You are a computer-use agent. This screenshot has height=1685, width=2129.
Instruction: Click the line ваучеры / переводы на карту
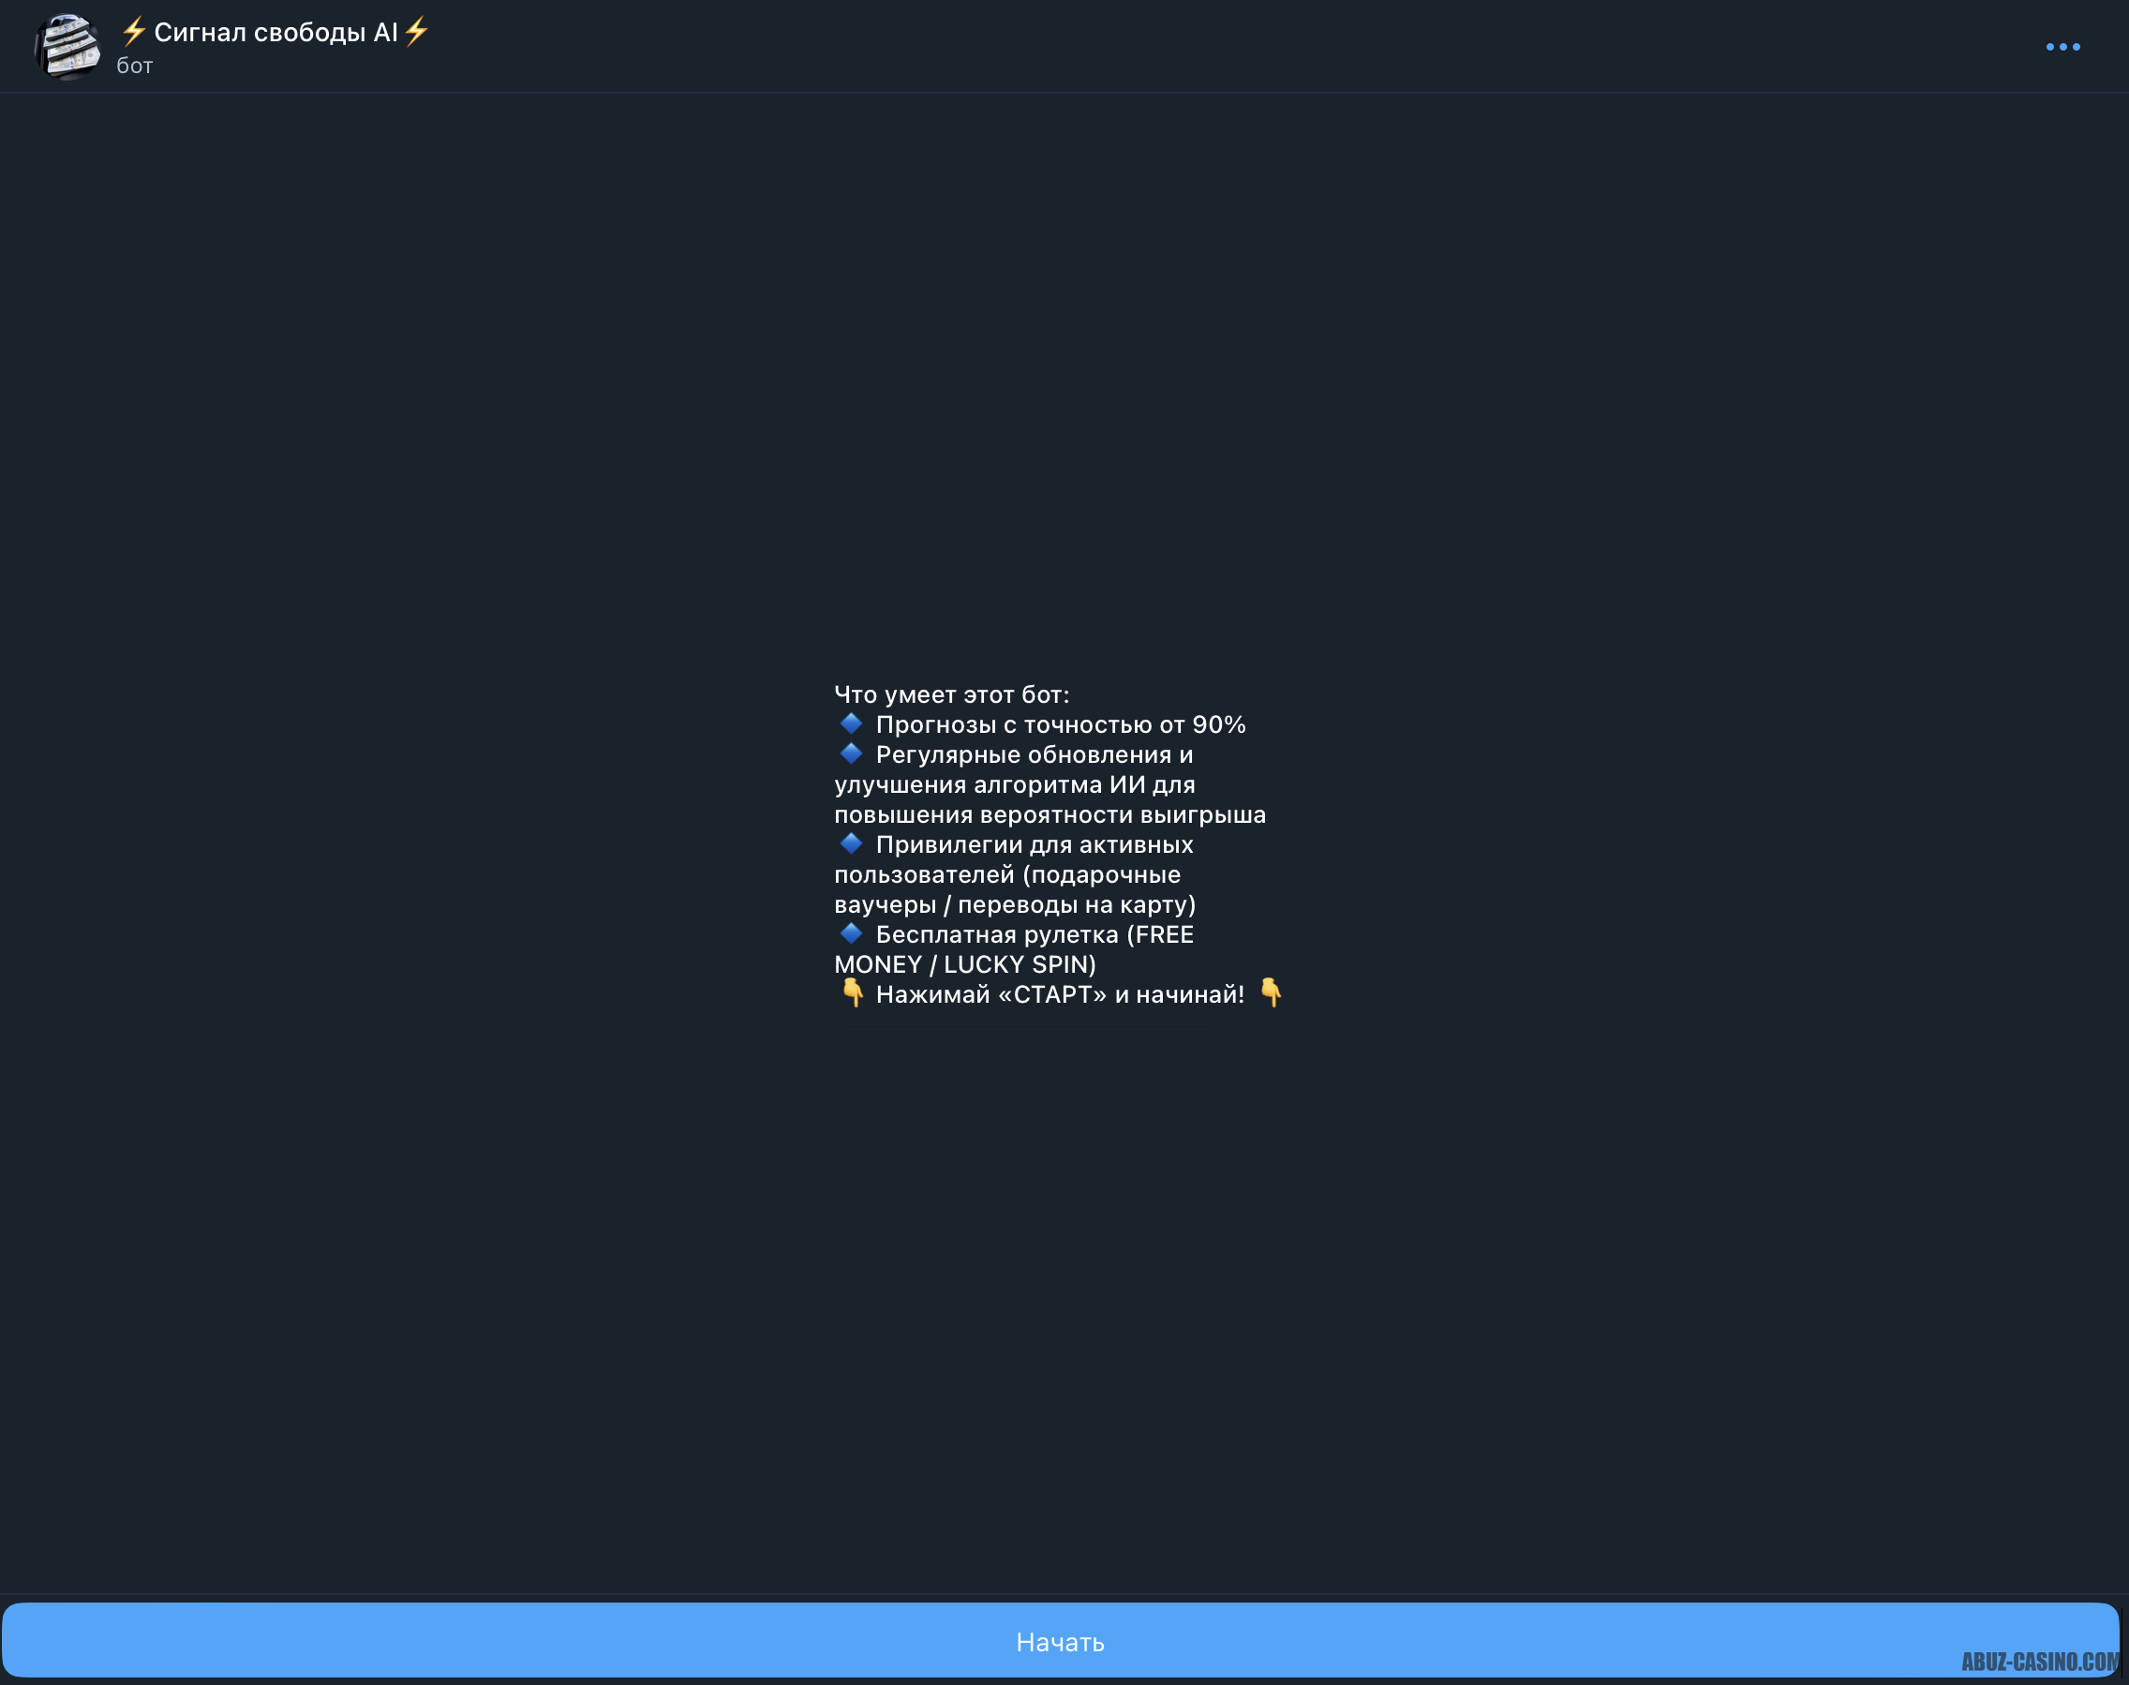[1014, 904]
